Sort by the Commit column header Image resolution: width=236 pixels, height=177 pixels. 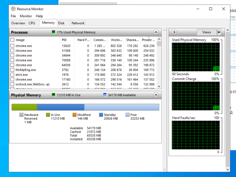coord(99,40)
